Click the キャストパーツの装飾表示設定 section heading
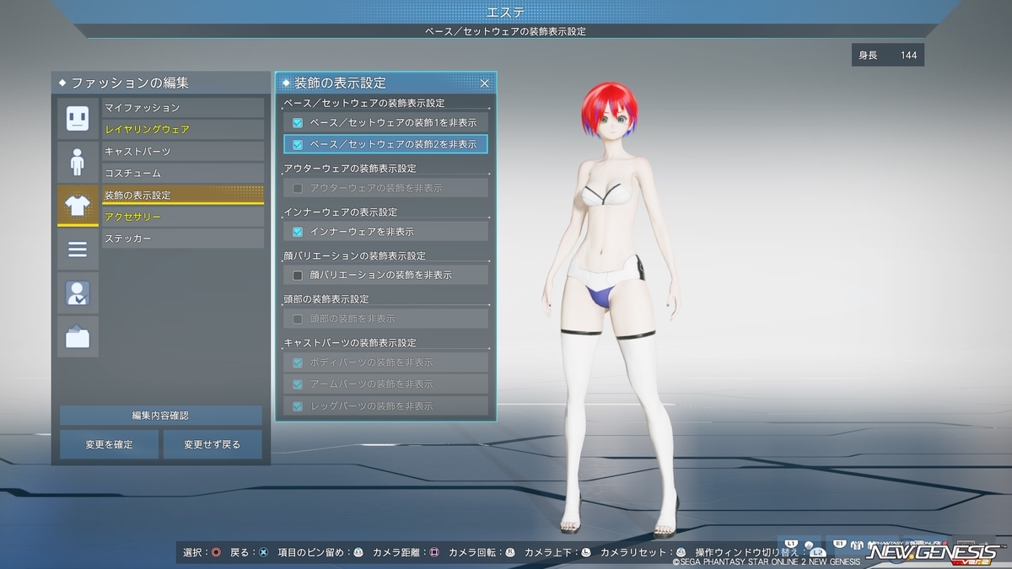 click(350, 343)
